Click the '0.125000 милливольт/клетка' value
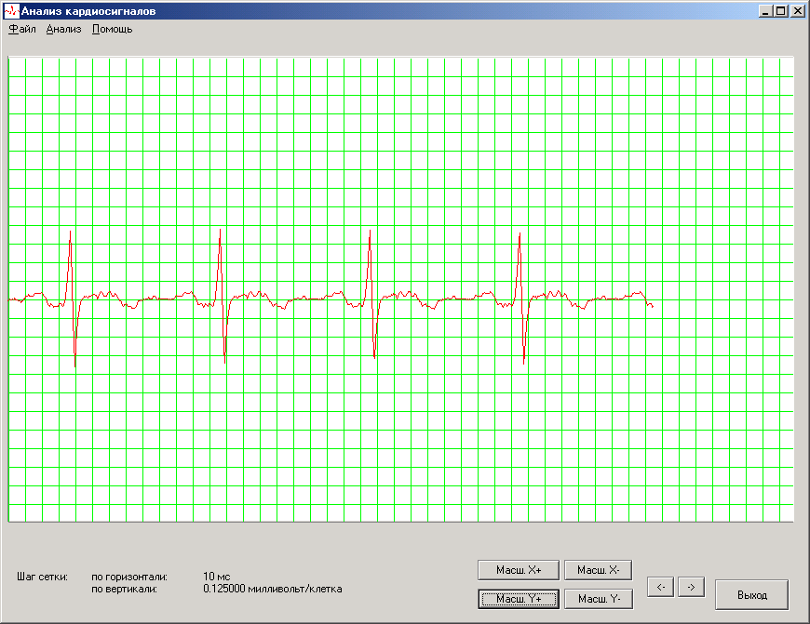The width and height of the screenshot is (810, 624). tap(272, 589)
